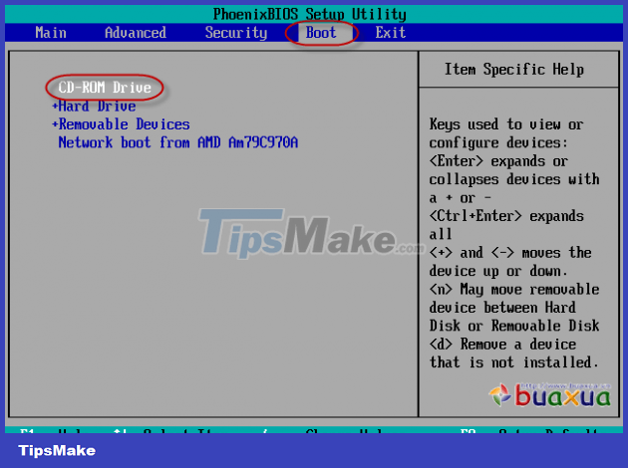Click the Item Specific Help heading
The image size is (628, 468).
coord(514,70)
